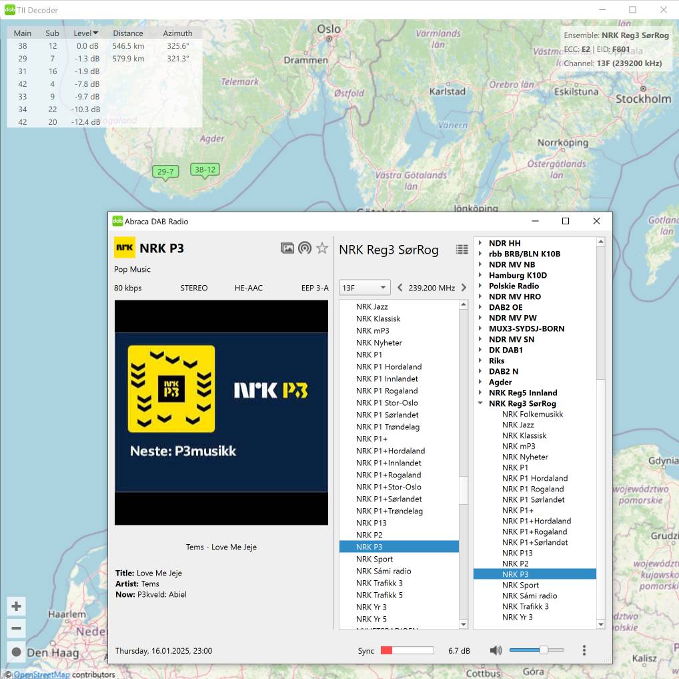Sort the table by Level column header
Screen dimensions: 679x679
point(85,33)
